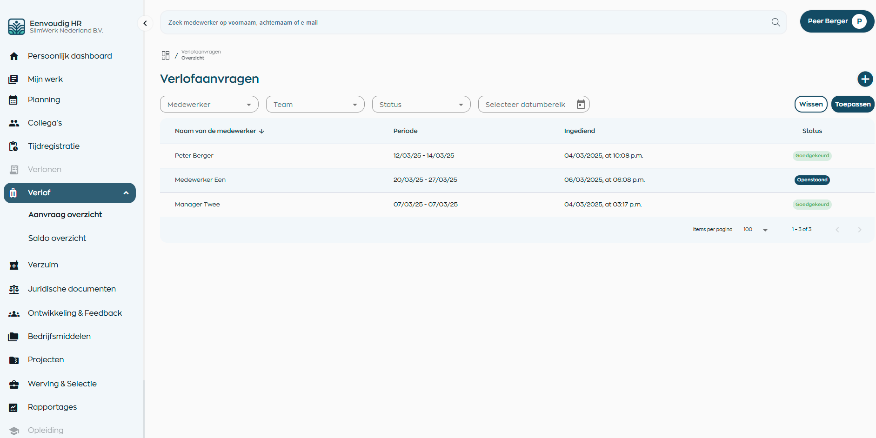876x438 pixels.
Task: Open the Peer Berger profile menu
Action: 836,21
